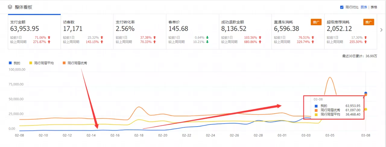Select the 支付转化率 metric card
The width and height of the screenshot is (386, 147).
click(x=140, y=32)
